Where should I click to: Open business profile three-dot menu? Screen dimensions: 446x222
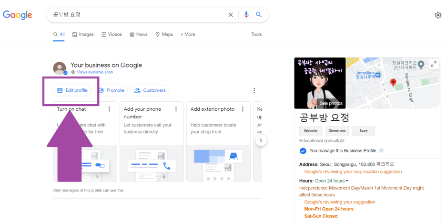click(x=254, y=91)
